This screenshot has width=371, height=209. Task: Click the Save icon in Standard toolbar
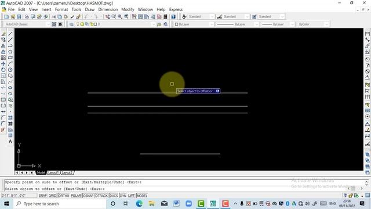[19, 17]
